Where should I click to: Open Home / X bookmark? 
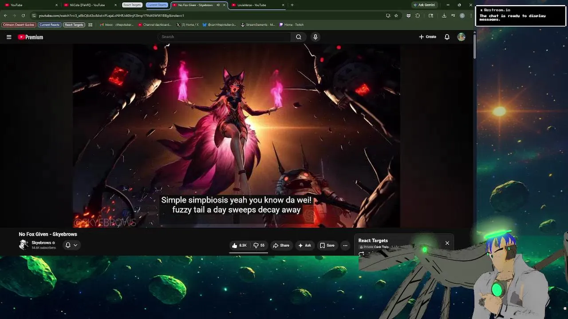(187, 25)
